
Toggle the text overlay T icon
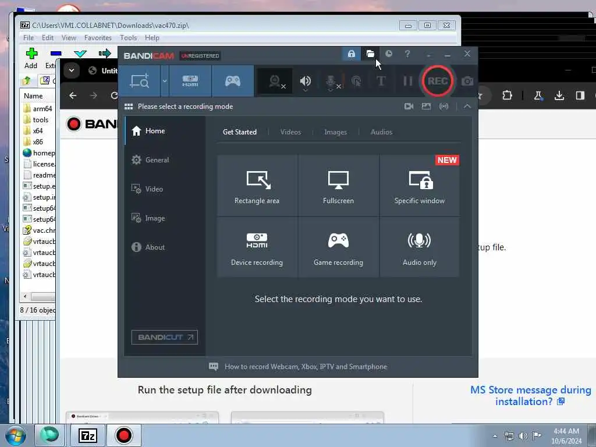tap(381, 81)
